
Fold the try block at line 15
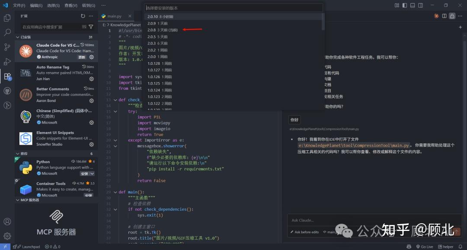coord(115,111)
